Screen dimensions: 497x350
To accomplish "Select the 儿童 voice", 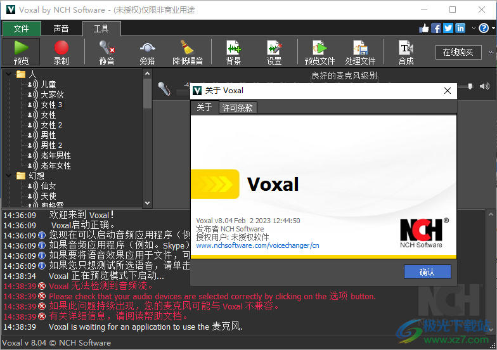I will (x=48, y=85).
